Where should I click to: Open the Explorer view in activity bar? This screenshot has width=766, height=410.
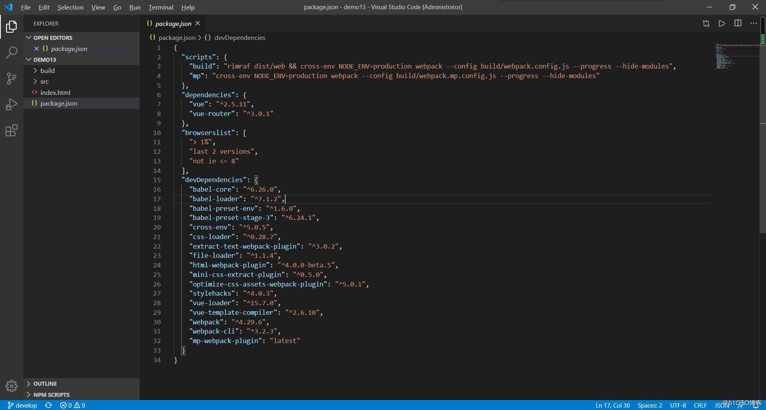pos(12,27)
